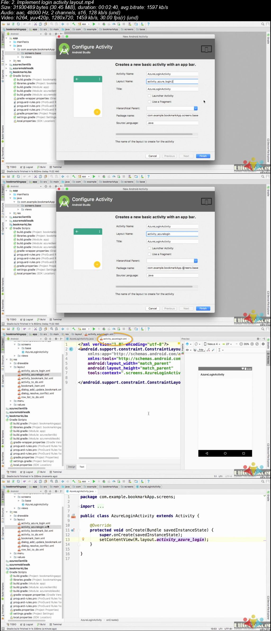This screenshot has height=631, width=271.
Task: Open Hierarchical Parent dropdown in dialog with layout activity_azurelogin
Action: [196, 261]
